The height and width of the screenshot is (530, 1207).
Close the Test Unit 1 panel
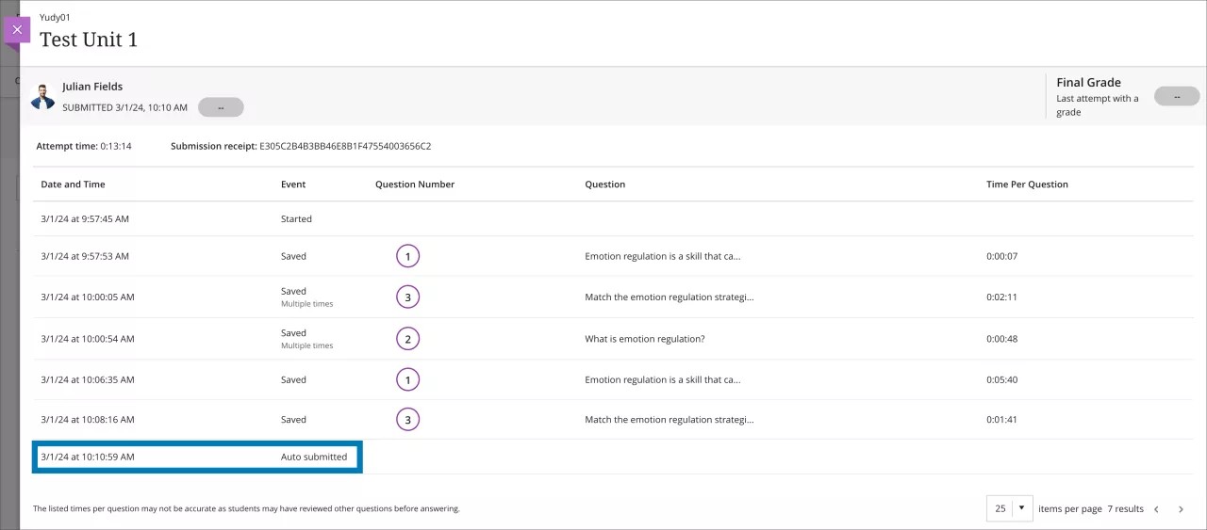[x=17, y=29]
